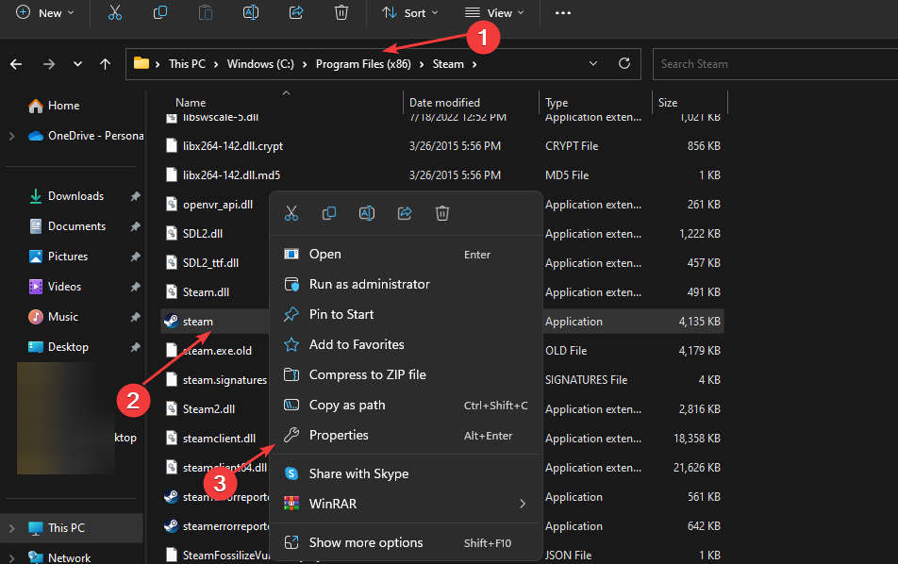Sort files by the Size column header
Screen dimensions: 898x564
click(668, 103)
